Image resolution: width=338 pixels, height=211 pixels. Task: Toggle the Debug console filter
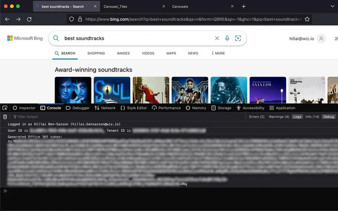(329, 117)
